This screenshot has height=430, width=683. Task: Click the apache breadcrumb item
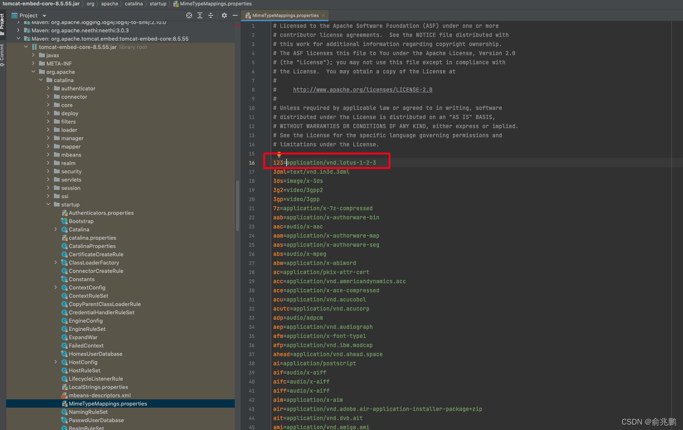coord(109,4)
